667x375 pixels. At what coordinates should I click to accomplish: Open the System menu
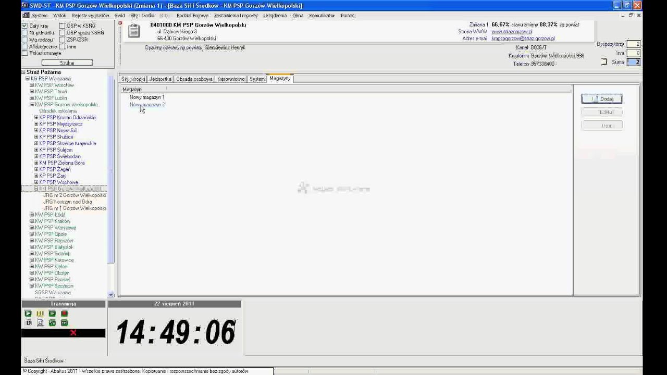[x=40, y=16]
